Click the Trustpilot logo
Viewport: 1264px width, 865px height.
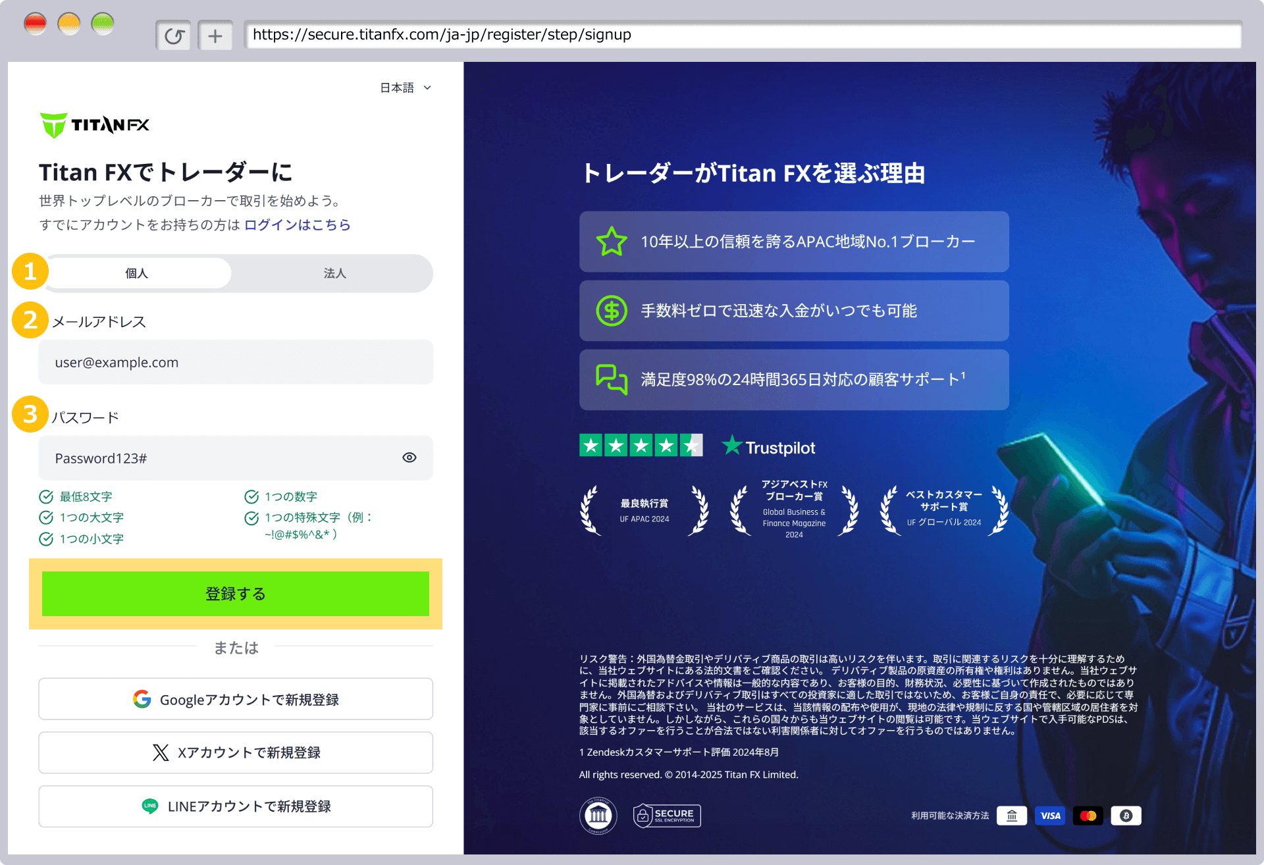click(768, 446)
